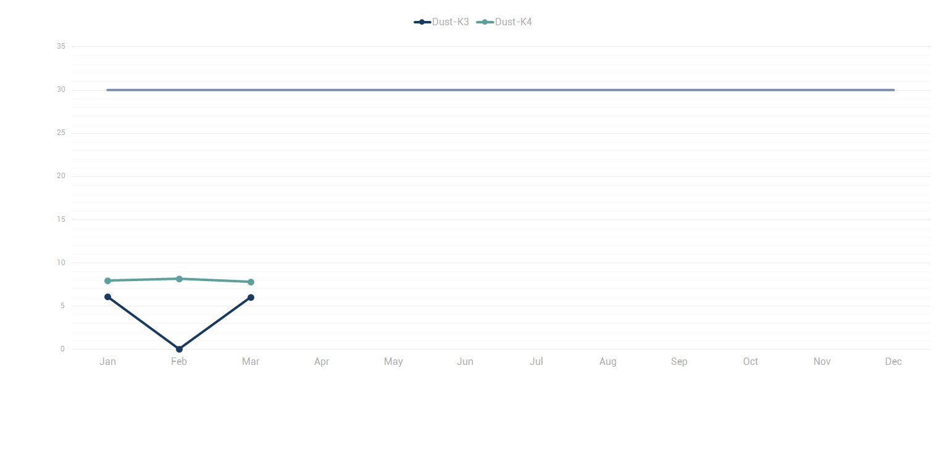
Task: Select the Dust-K4 March data point
Action: 251,282
